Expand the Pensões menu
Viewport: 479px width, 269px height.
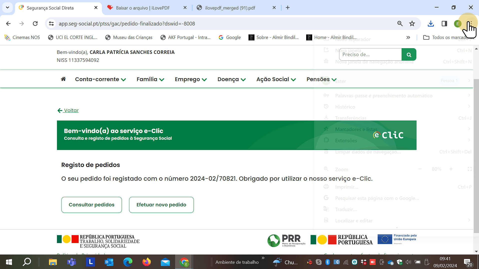point(321,79)
